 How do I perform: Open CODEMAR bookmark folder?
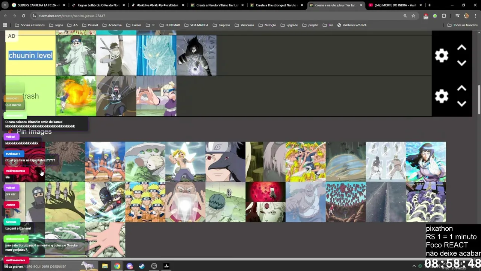tap(169, 25)
